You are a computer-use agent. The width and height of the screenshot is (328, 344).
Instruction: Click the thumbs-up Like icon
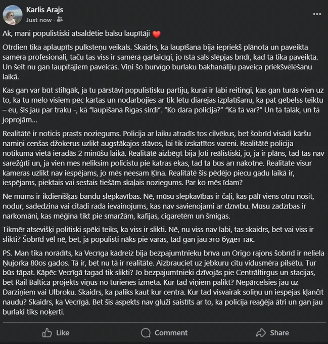click(47, 333)
